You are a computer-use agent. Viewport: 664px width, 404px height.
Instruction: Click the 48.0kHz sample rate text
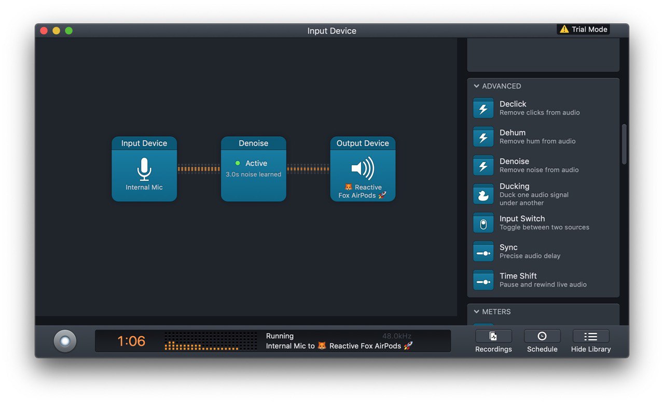click(x=397, y=336)
